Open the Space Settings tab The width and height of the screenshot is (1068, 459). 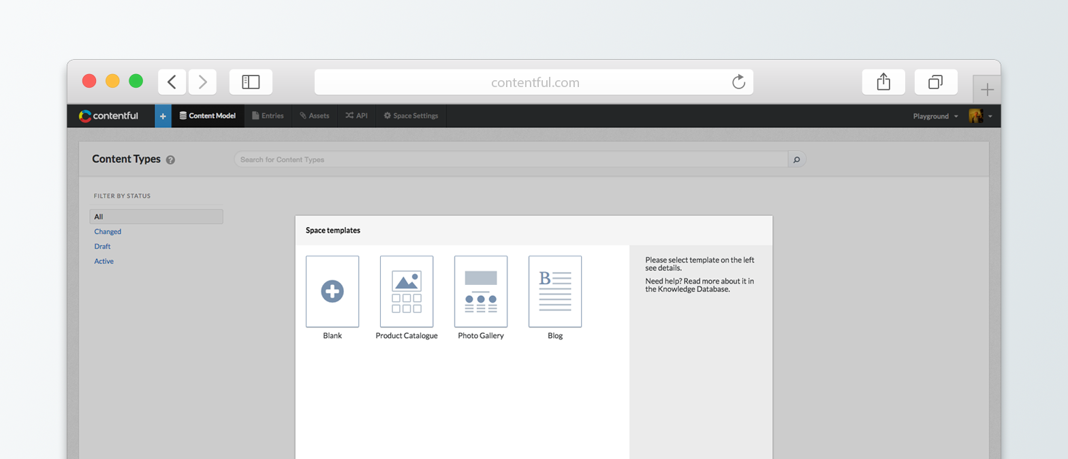(411, 116)
